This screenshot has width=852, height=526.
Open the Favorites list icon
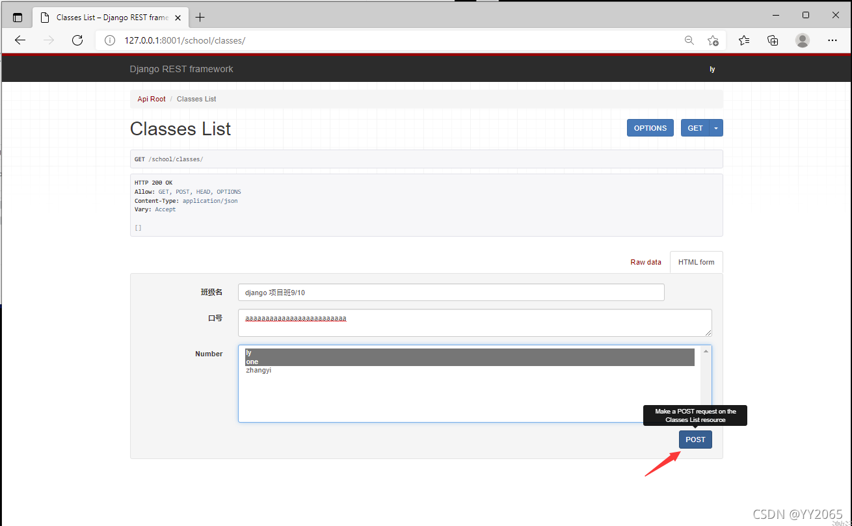744,40
